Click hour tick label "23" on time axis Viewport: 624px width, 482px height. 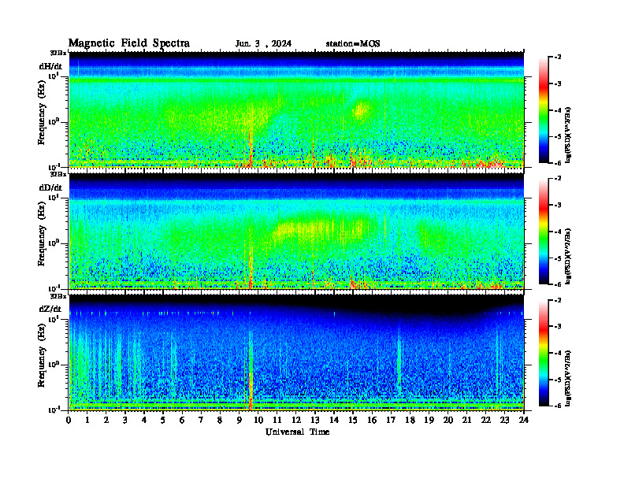click(505, 420)
